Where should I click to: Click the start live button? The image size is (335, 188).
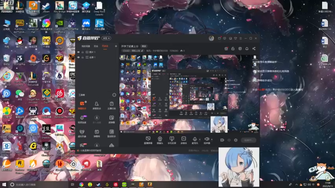point(248,140)
